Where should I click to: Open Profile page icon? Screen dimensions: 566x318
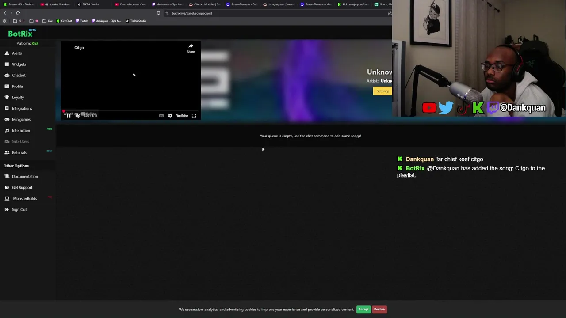coord(7,86)
